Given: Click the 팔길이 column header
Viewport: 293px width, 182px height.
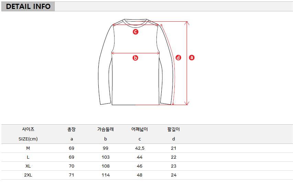Looking at the screenshot, I should (173, 129).
